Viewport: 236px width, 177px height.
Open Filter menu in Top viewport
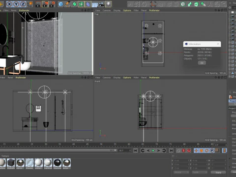(136, 10)
